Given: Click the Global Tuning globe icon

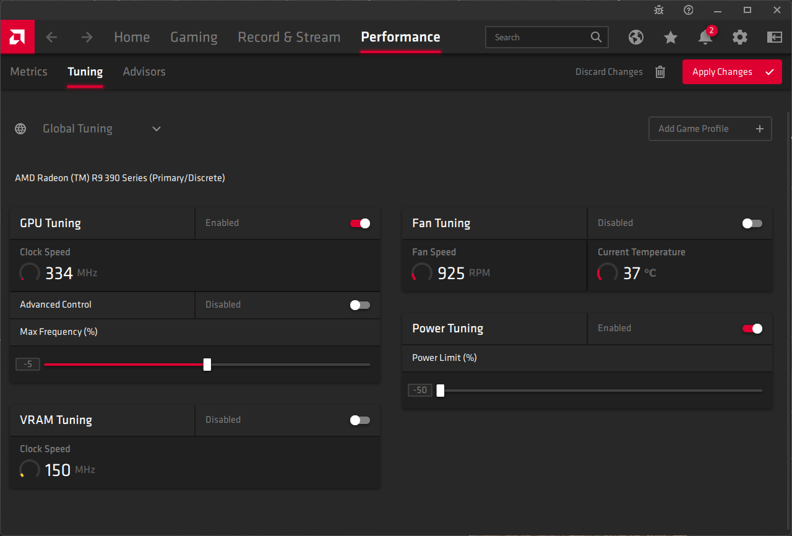Looking at the screenshot, I should coord(20,129).
